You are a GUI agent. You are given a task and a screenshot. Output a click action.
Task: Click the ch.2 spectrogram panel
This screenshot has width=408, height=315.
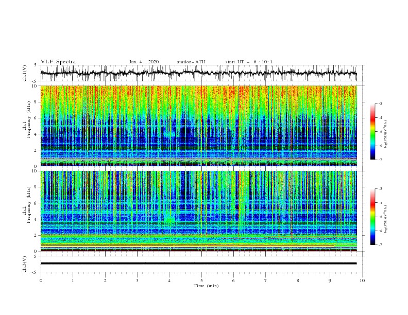[x=198, y=211]
